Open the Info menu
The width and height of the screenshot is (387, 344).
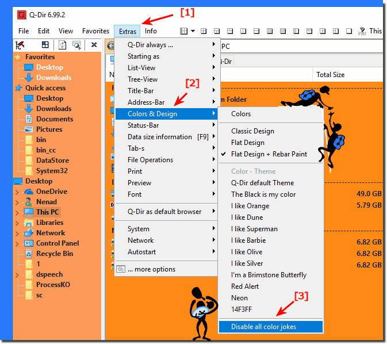pos(151,31)
